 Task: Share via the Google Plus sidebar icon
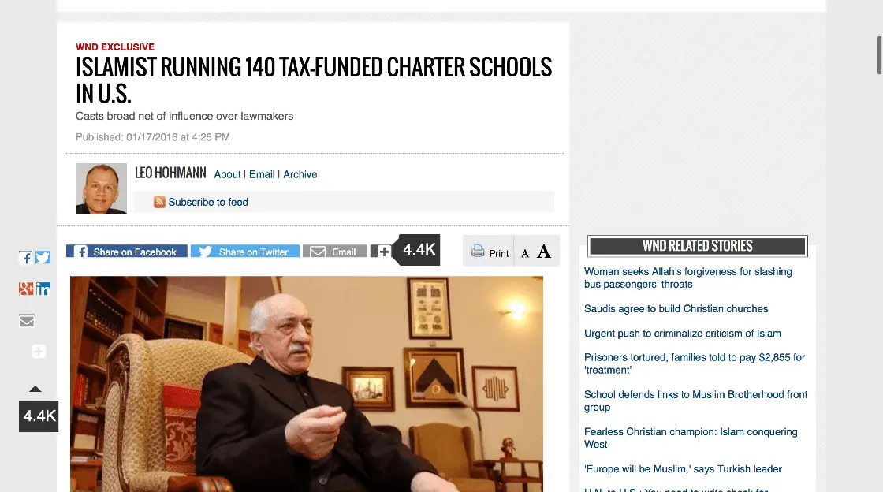26,289
